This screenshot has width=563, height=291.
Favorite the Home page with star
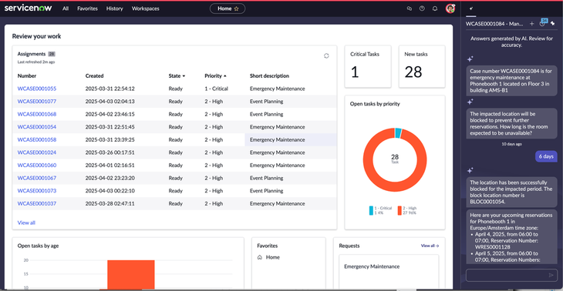tap(236, 8)
